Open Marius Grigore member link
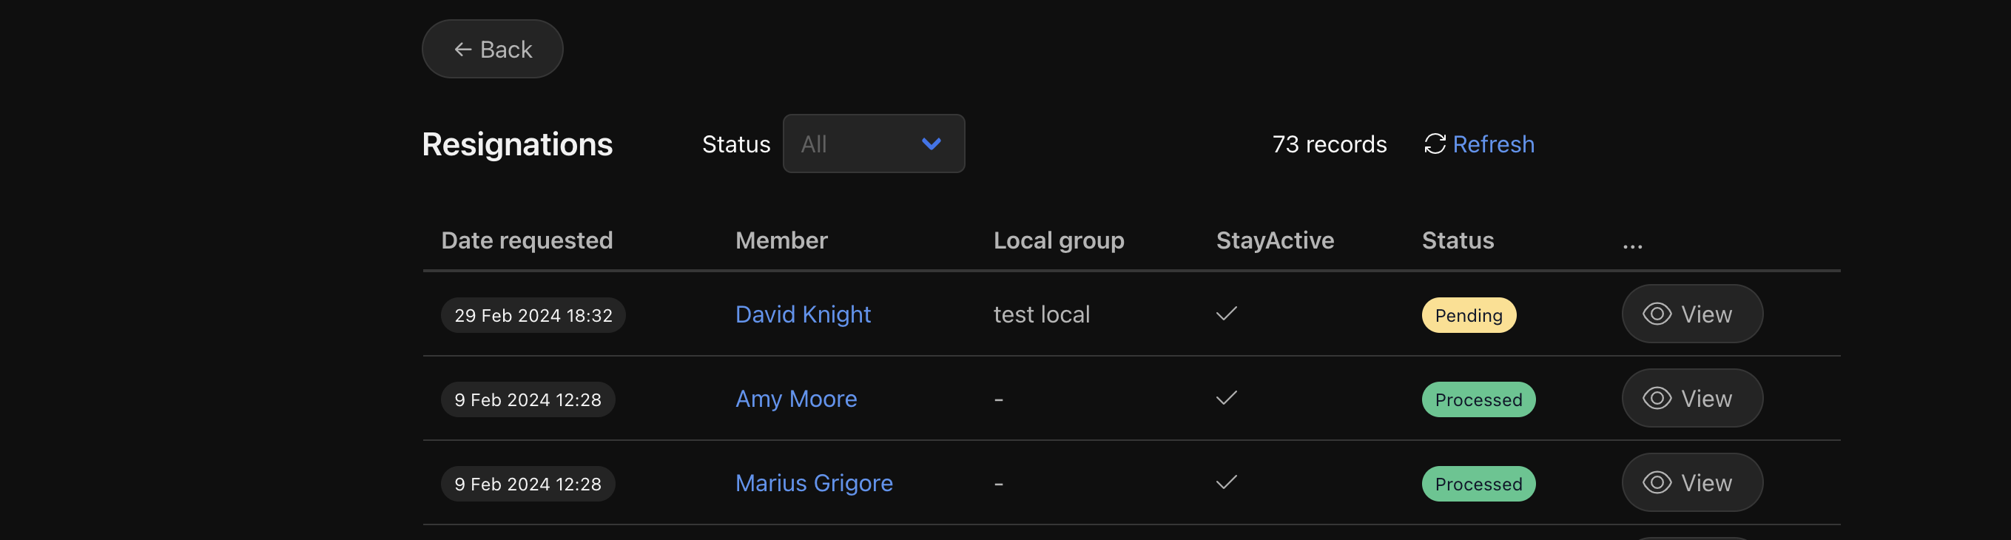Image resolution: width=2011 pixels, height=540 pixels. point(813,483)
